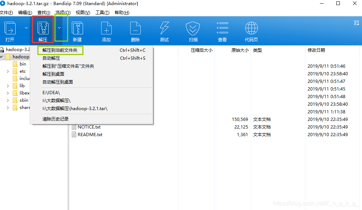Choose 解压到"压缩文件名"文件夹 entry

[92, 66]
